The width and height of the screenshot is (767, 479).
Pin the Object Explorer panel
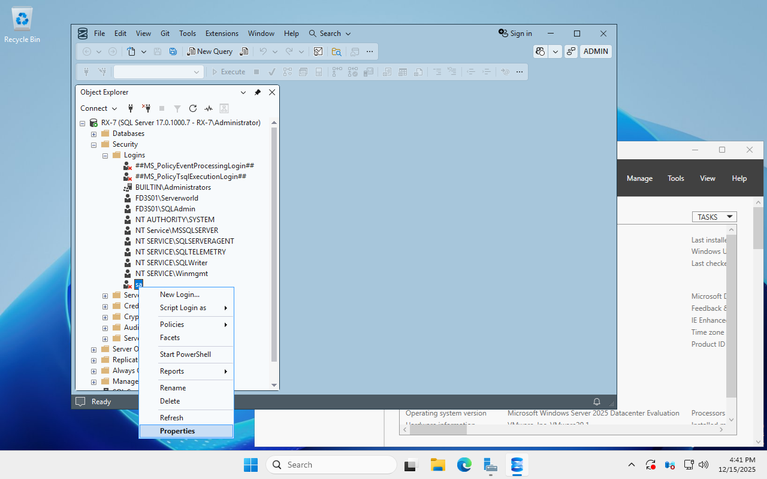coord(257,92)
